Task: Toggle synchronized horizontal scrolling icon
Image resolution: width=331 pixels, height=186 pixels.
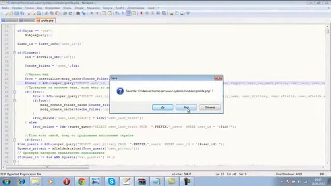Action: tap(110, 13)
